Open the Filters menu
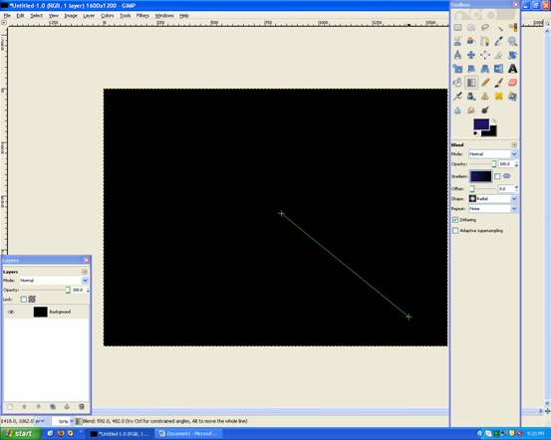Screen dimensions: 551x440 142,16
